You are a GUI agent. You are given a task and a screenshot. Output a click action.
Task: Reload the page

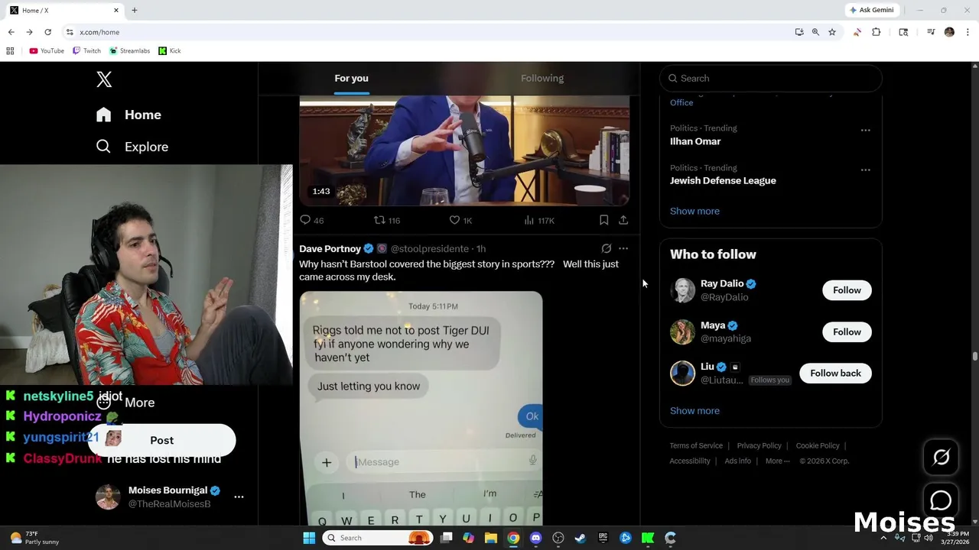pos(47,32)
